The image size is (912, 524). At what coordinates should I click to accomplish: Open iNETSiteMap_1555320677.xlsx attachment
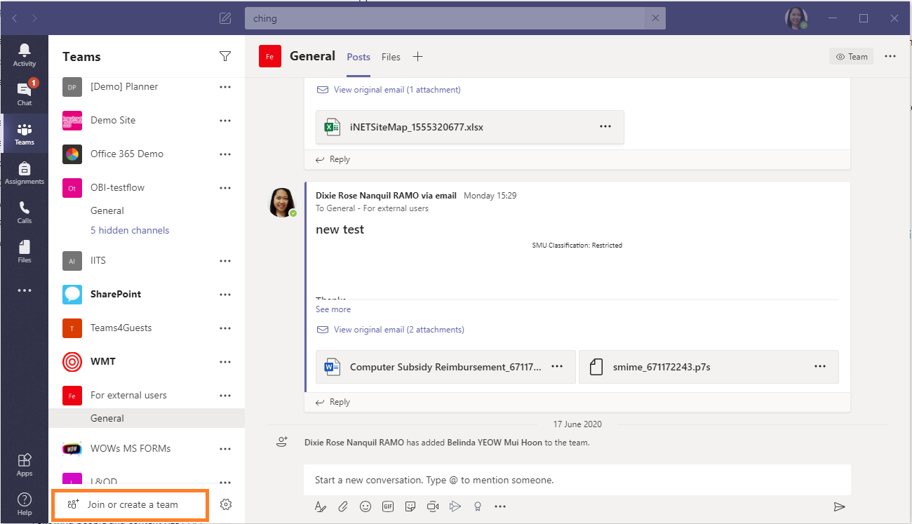pyautogui.click(x=469, y=127)
